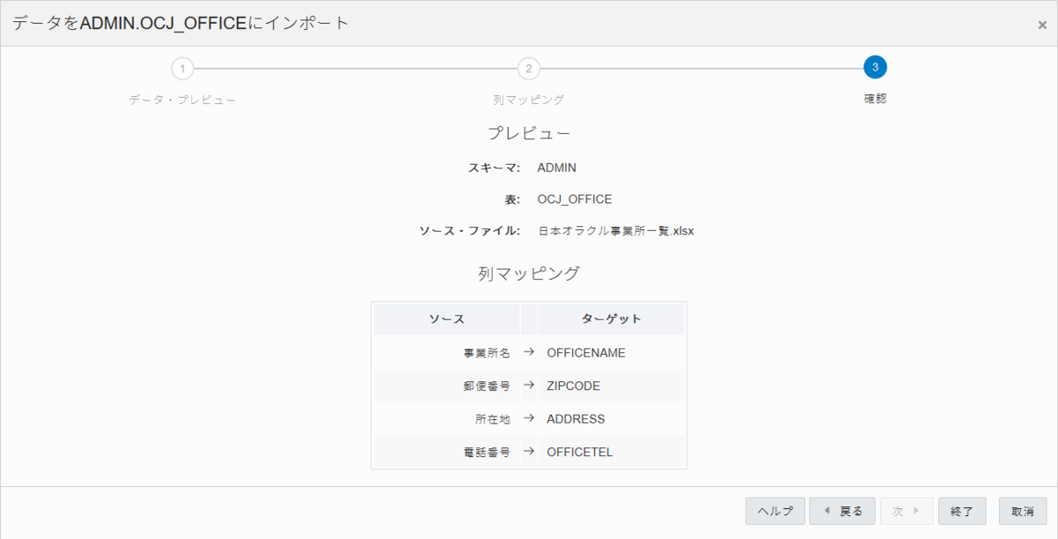Click the dialog title データをADMIN.OCJ_OFFICEにインポート
1058x539 pixels.
click(x=181, y=24)
